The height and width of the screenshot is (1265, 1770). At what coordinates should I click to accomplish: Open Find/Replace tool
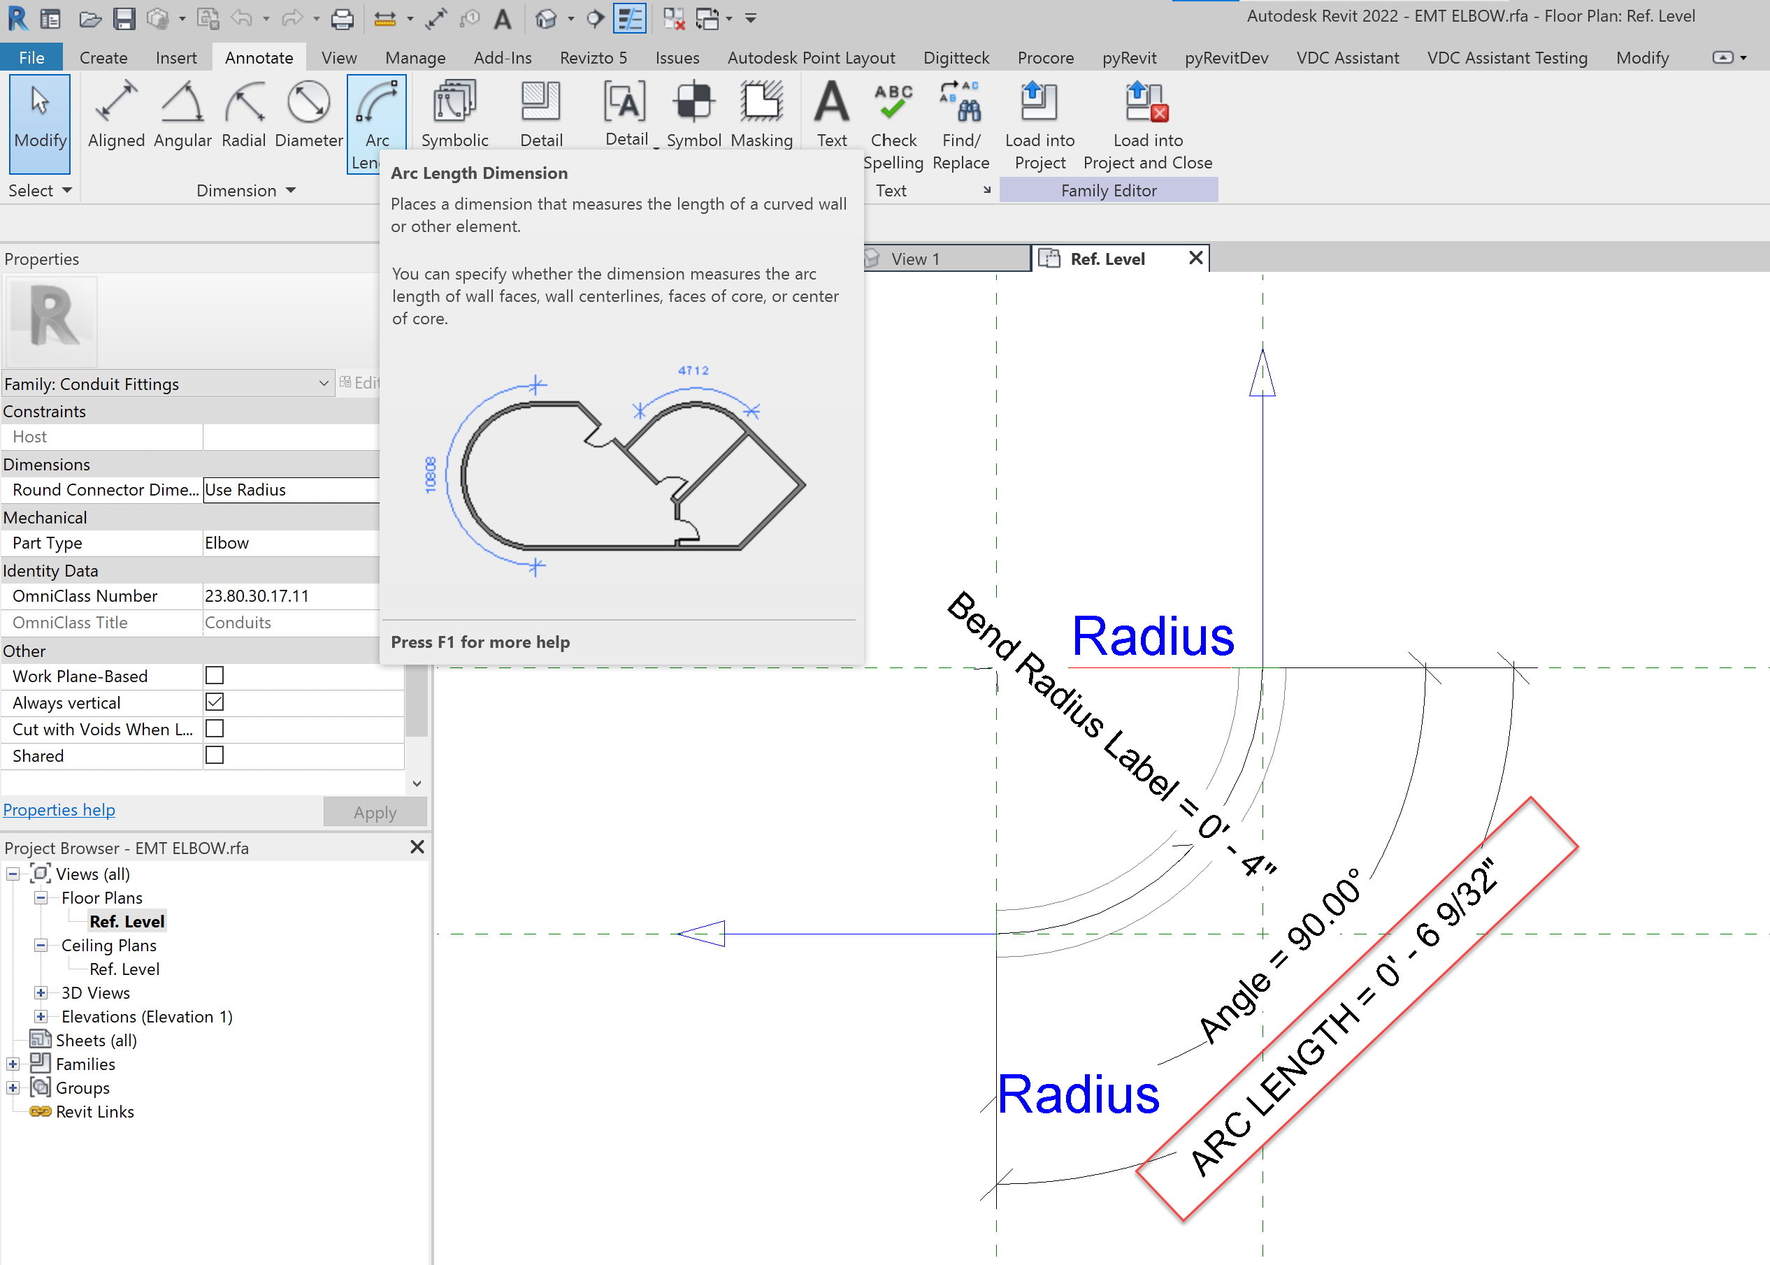click(x=960, y=124)
